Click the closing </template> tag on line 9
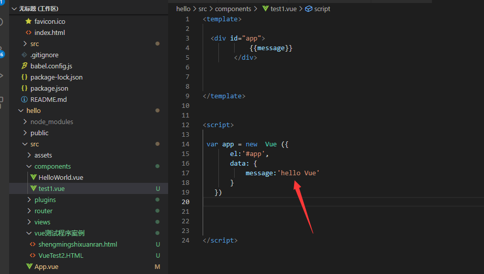484x274 pixels. tap(224, 96)
